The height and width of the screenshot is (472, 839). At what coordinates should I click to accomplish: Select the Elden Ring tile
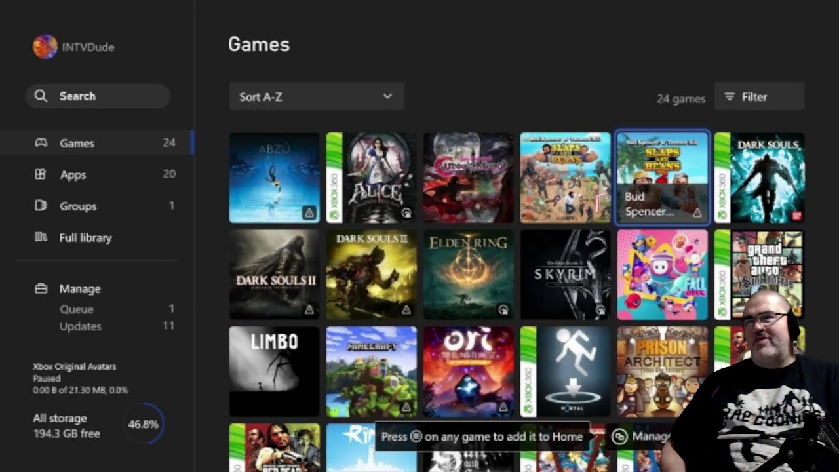[468, 275]
